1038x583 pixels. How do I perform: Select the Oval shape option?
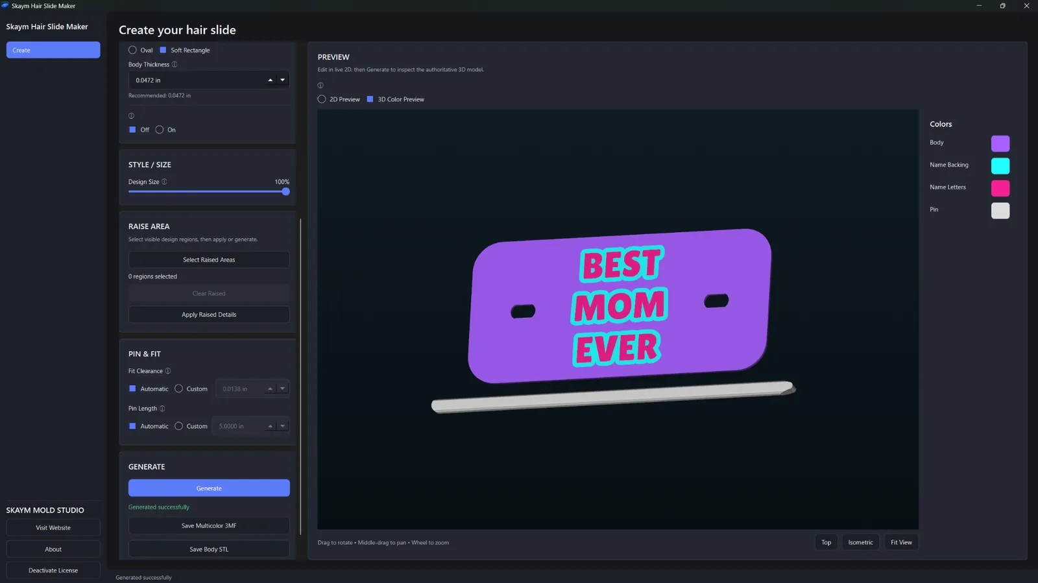(x=141, y=50)
